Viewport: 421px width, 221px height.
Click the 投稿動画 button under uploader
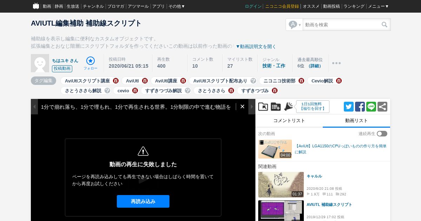(62, 69)
